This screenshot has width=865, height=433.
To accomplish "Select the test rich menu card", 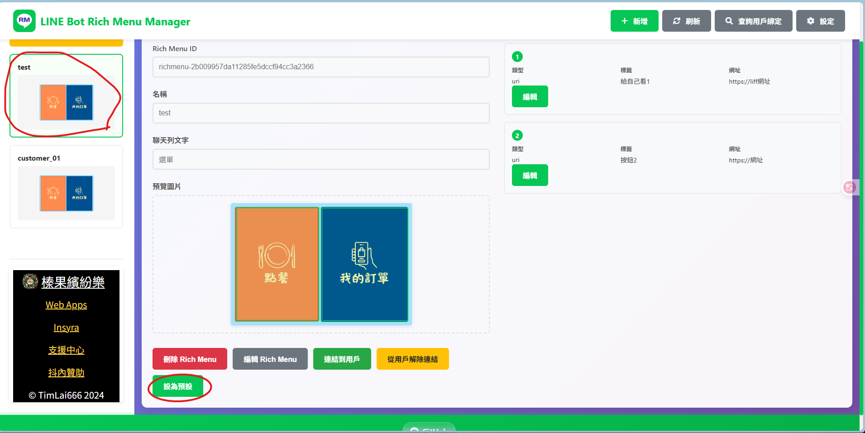I will coord(66,96).
